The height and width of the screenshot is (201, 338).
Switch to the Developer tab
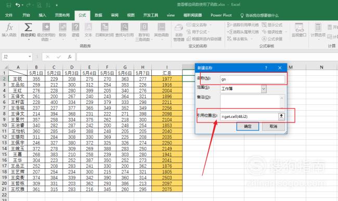point(151,15)
